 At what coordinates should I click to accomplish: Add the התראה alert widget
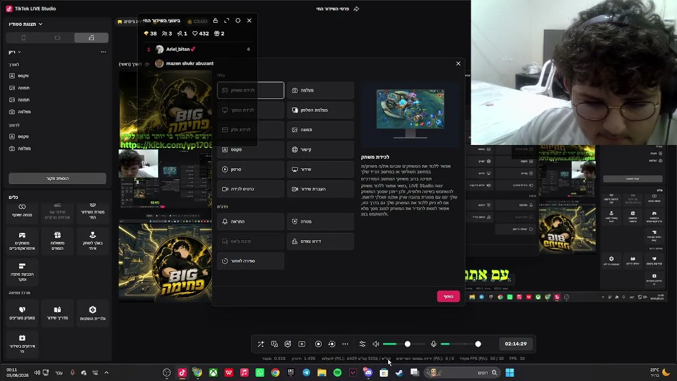tap(251, 222)
